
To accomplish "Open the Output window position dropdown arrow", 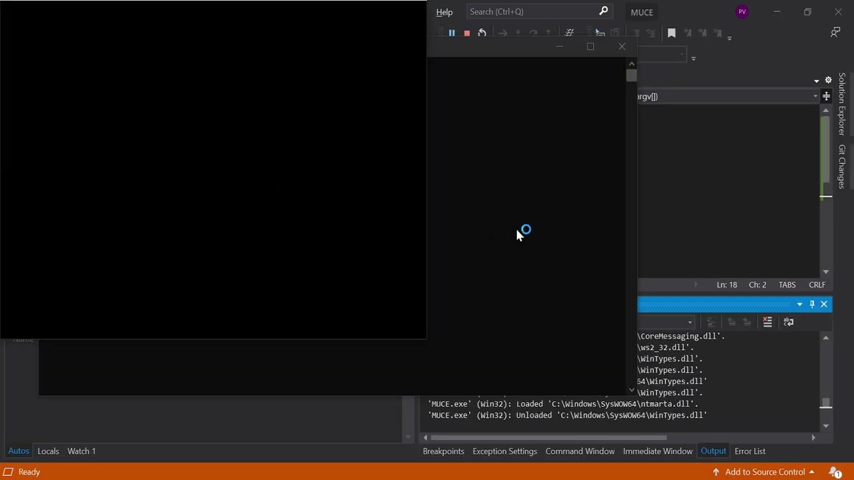I will tap(799, 304).
